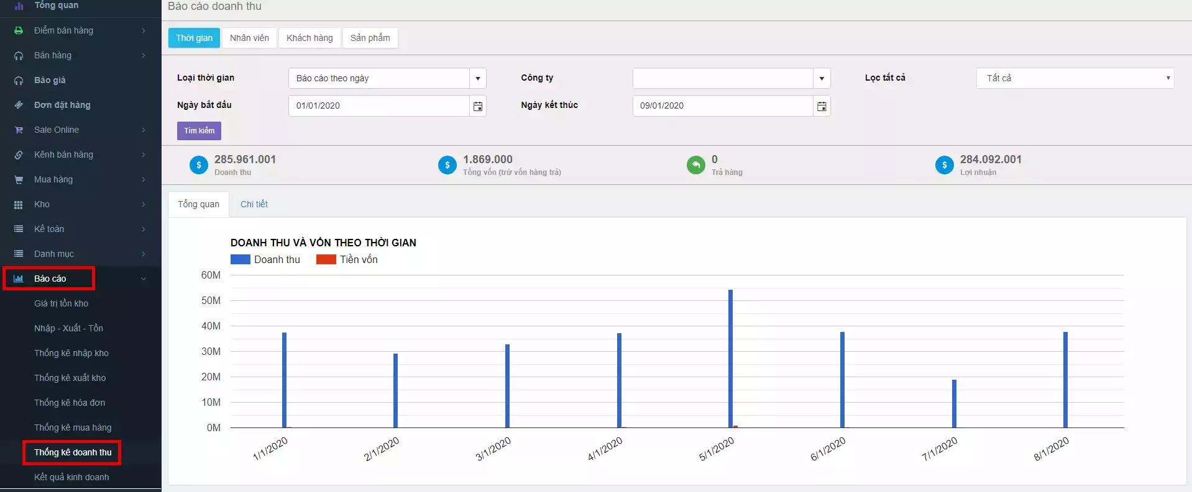Image resolution: width=1192 pixels, height=492 pixels.
Task: Click the Doanh thu dollar icon
Action: coord(199,165)
